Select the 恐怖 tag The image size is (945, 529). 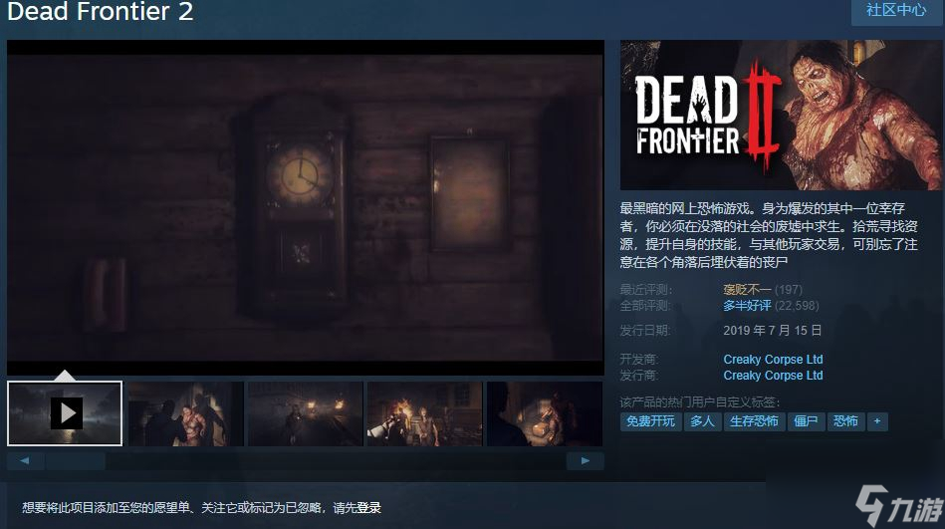click(845, 421)
